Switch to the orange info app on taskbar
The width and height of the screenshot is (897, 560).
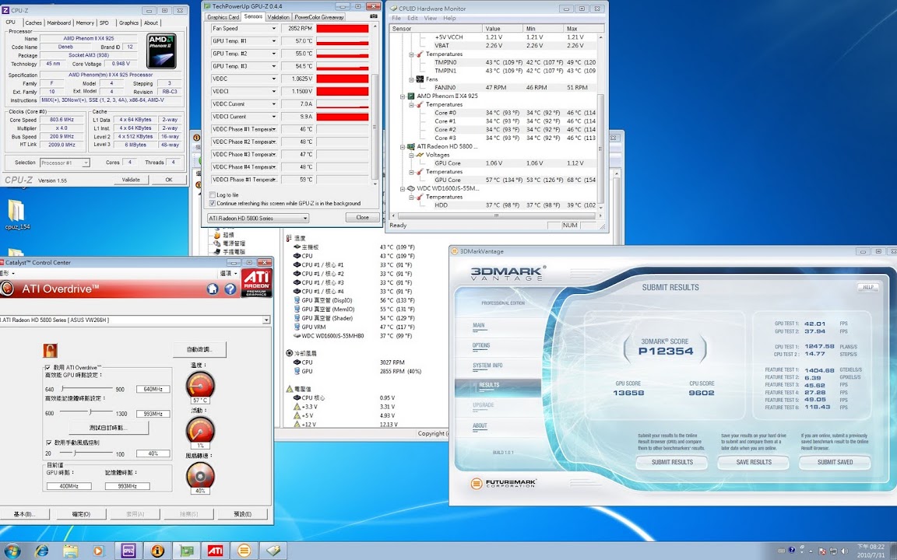pyautogui.click(x=157, y=551)
